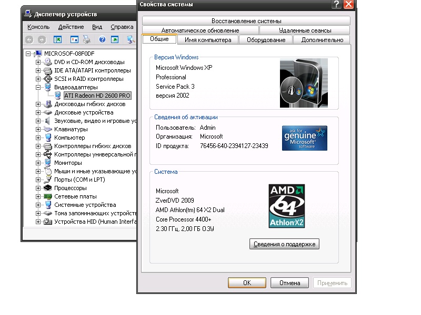Screen dimensions: 421x315
Task: Expand the Клавиатуры node
Action: tap(38, 129)
